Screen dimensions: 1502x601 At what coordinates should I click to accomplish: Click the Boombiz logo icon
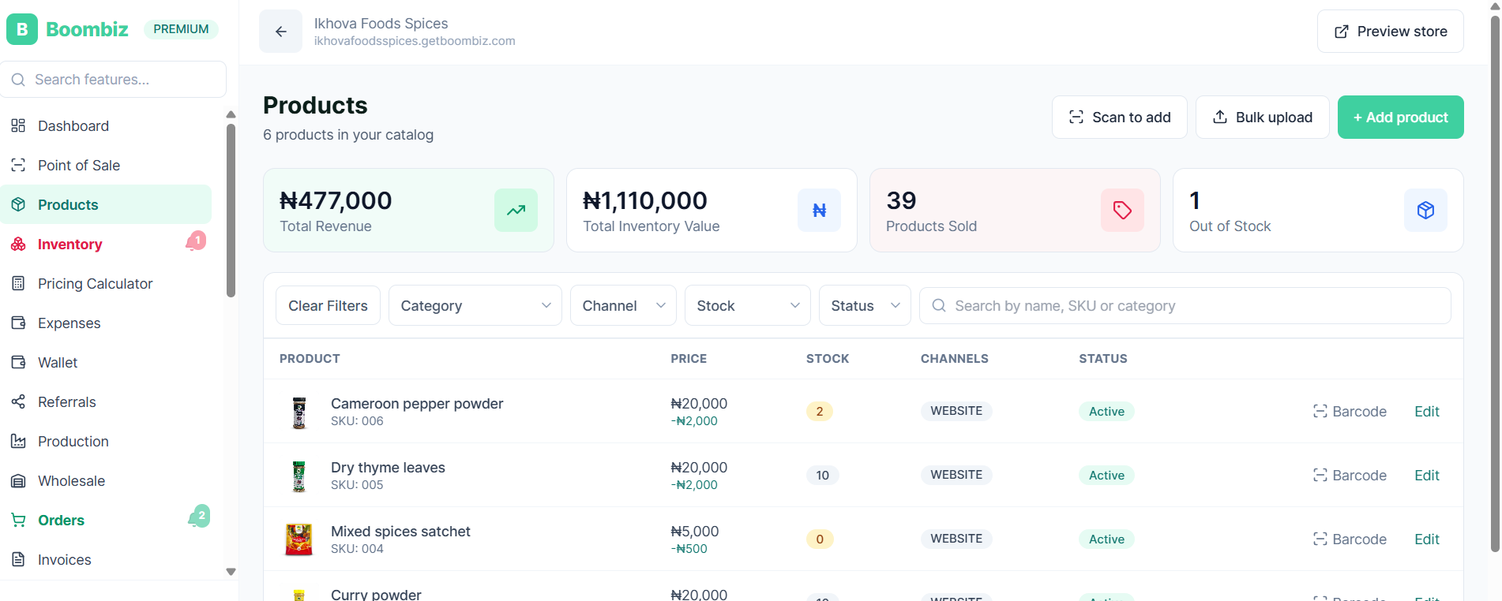point(22,29)
